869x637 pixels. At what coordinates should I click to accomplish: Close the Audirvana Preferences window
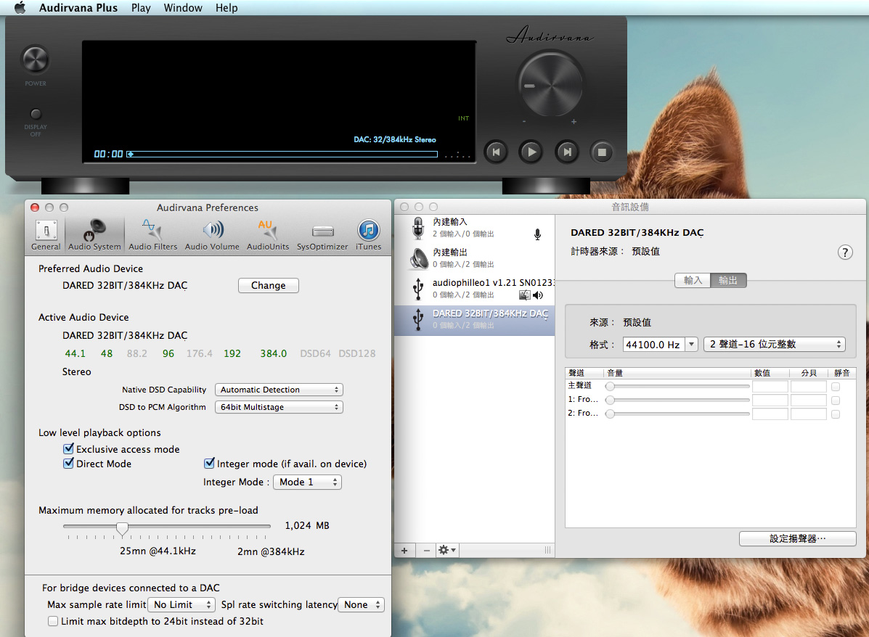[x=35, y=207]
